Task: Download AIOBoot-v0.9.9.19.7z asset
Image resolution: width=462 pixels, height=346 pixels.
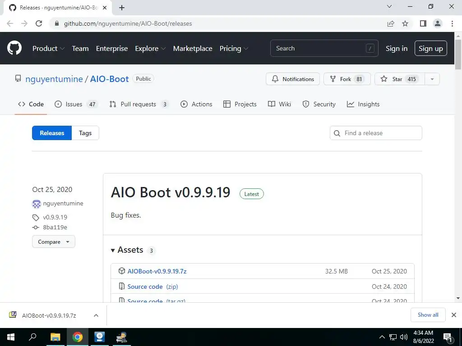Action: coord(157,271)
